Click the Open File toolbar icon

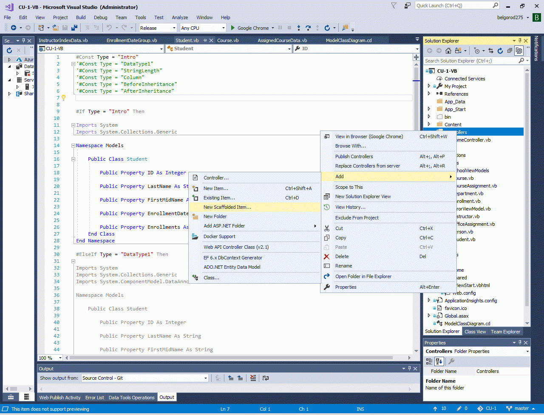[x=56, y=28]
